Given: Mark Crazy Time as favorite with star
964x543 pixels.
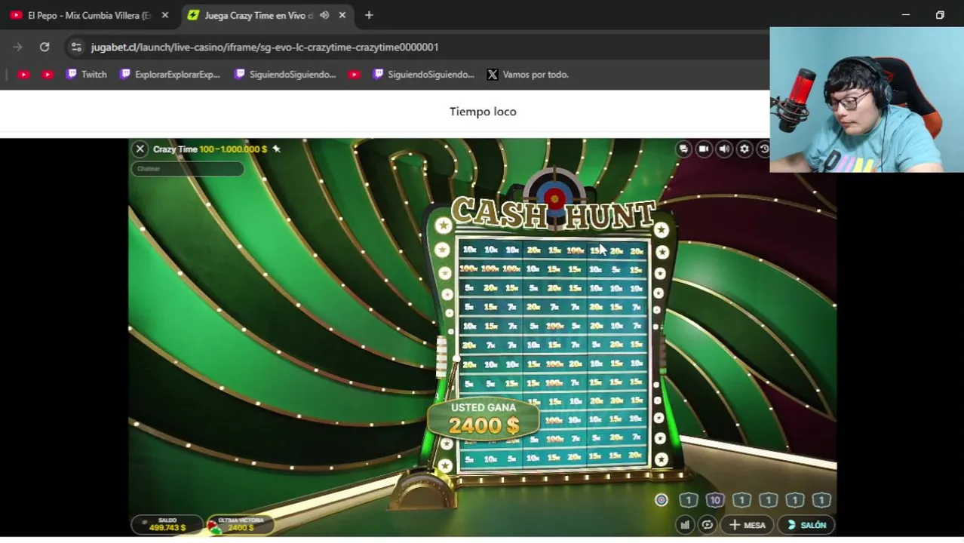Looking at the screenshot, I should 276,149.
